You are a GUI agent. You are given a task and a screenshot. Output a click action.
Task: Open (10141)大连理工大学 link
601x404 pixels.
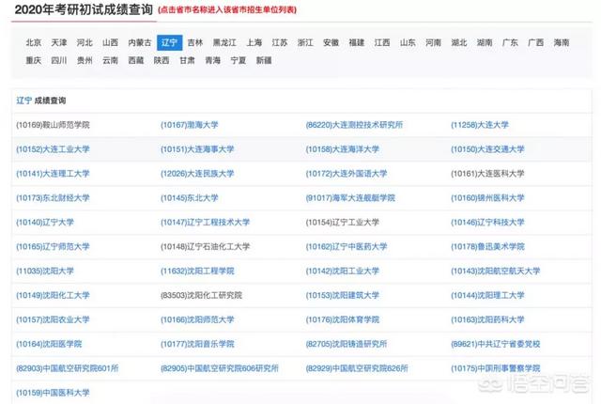point(53,174)
